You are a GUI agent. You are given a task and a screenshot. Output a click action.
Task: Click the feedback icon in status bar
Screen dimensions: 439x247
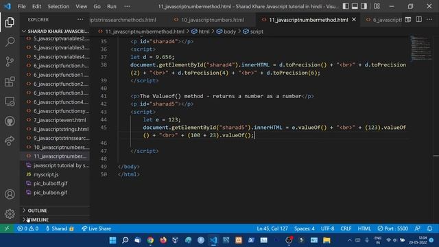point(418,228)
